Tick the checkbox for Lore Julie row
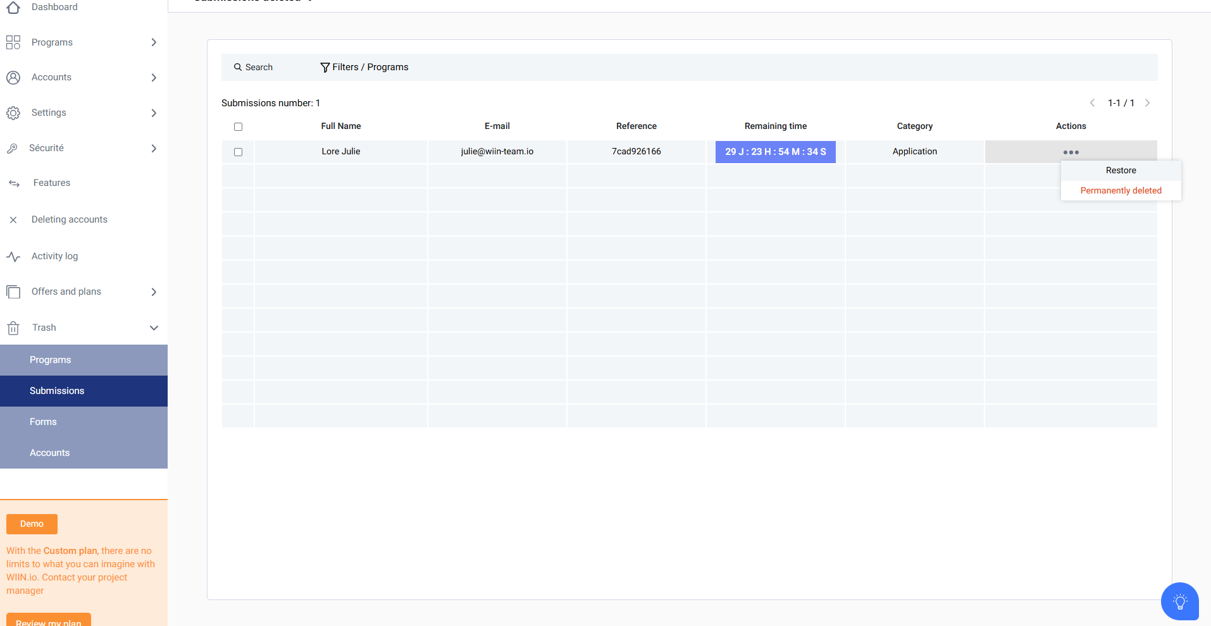The image size is (1211, 626). coord(238,152)
